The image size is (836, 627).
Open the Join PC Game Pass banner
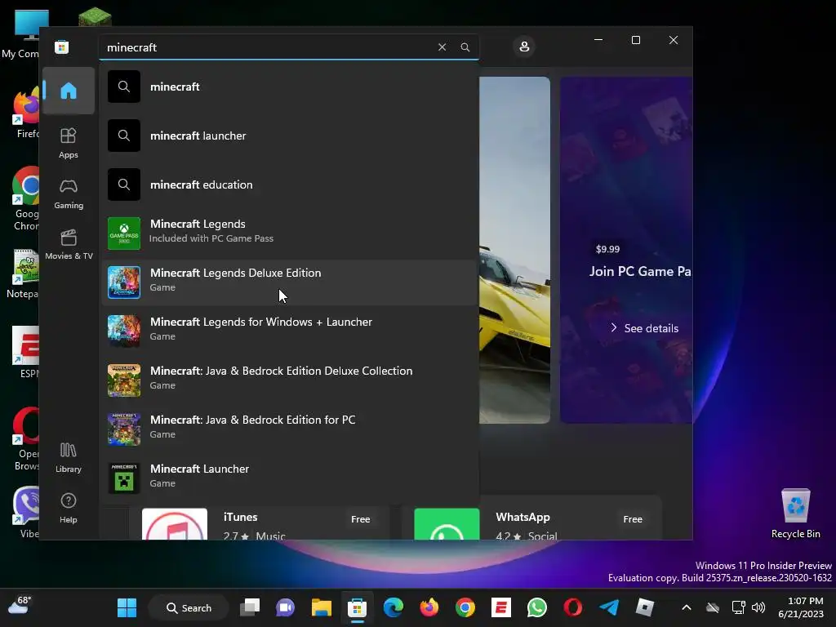626,250
